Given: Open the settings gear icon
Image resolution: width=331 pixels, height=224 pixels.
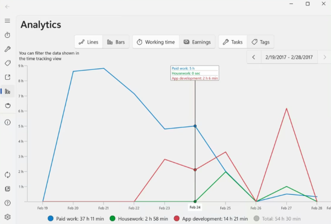Looking at the screenshot, I should (7, 217).
